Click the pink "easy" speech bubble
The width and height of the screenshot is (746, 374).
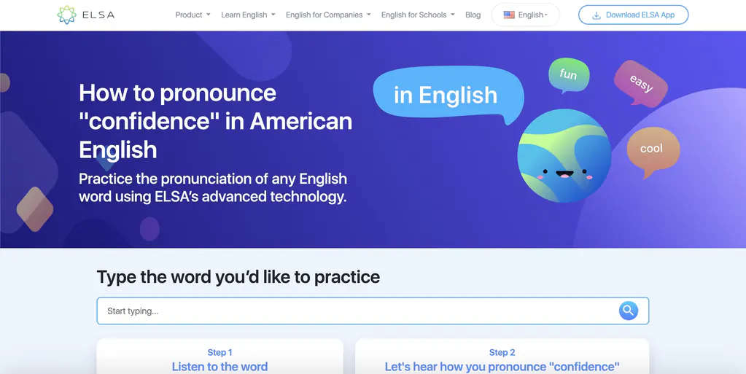point(640,83)
